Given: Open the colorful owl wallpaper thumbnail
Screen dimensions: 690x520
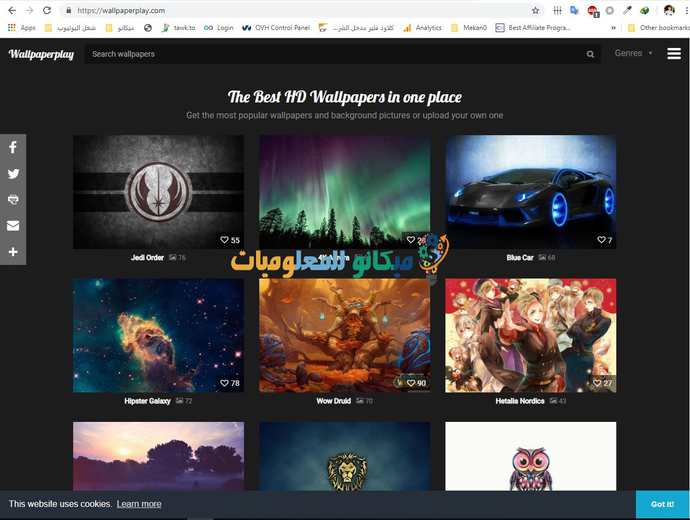Looking at the screenshot, I should 531,456.
